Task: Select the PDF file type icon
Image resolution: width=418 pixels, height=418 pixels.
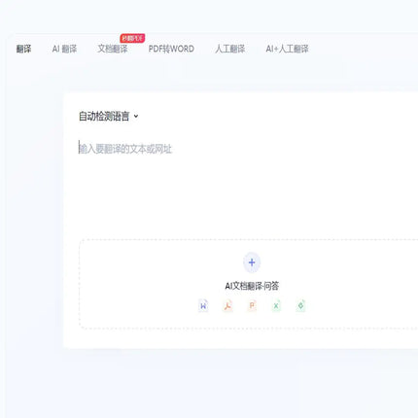Action: point(227,305)
